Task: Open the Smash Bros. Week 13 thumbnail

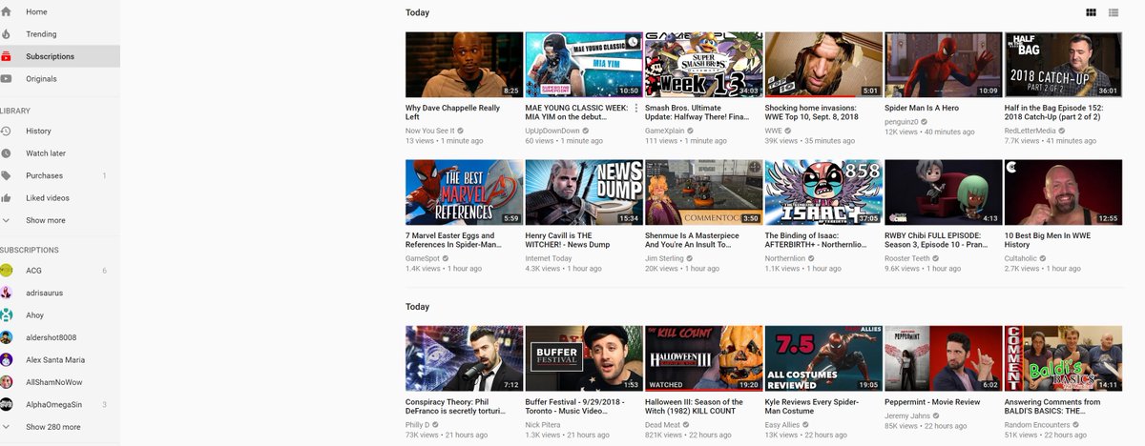Action: coord(703,65)
